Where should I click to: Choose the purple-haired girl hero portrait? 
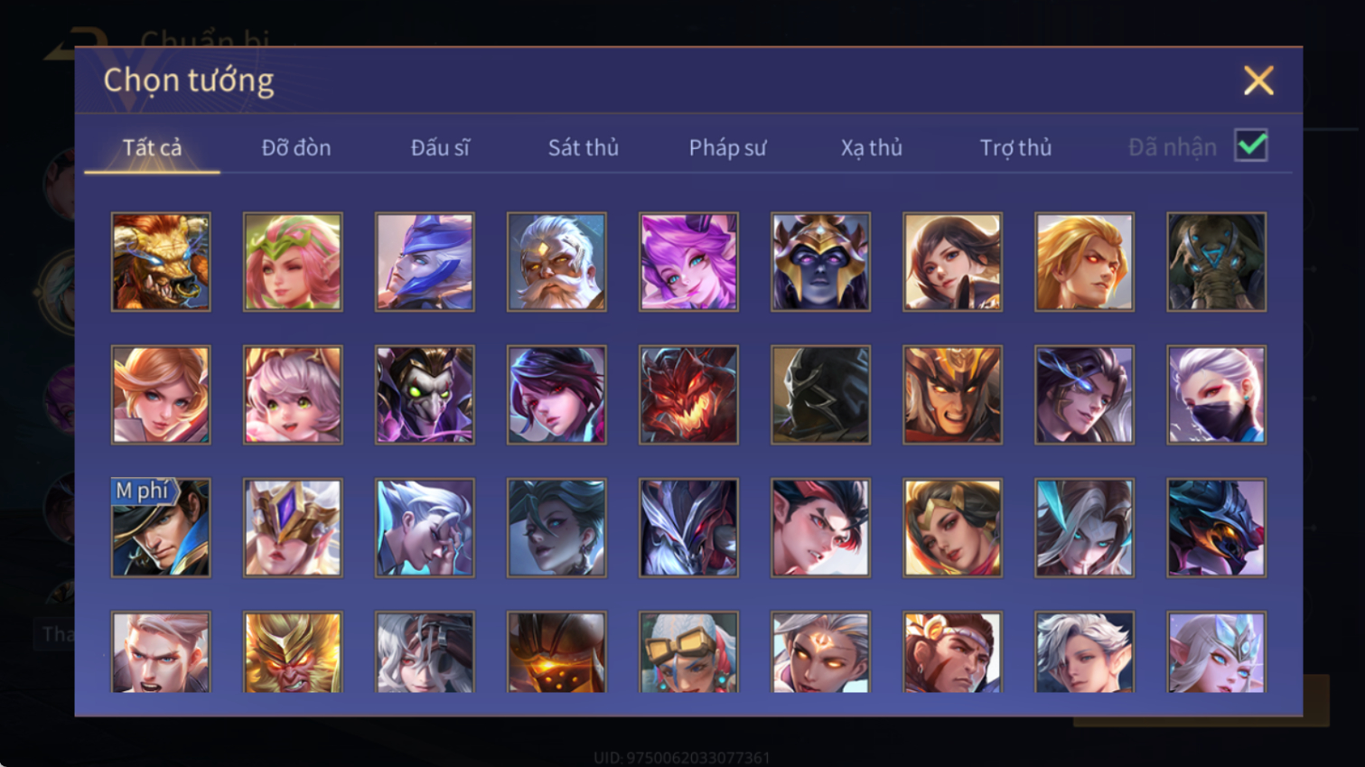click(688, 262)
